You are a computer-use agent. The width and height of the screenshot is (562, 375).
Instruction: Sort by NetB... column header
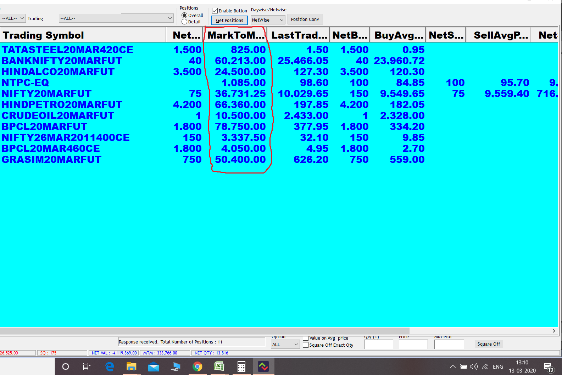[349, 35]
